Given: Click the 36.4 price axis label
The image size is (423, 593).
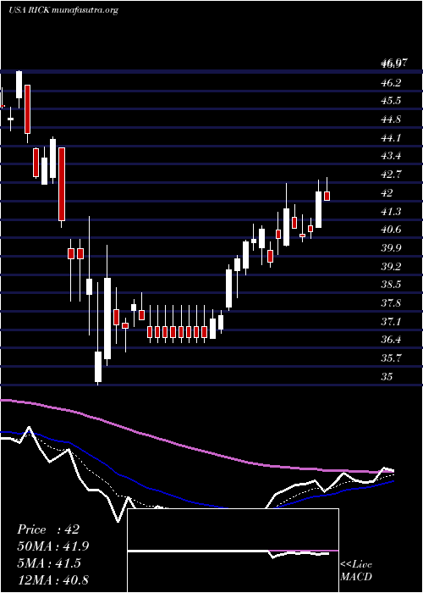Looking at the screenshot, I should [391, 340].
